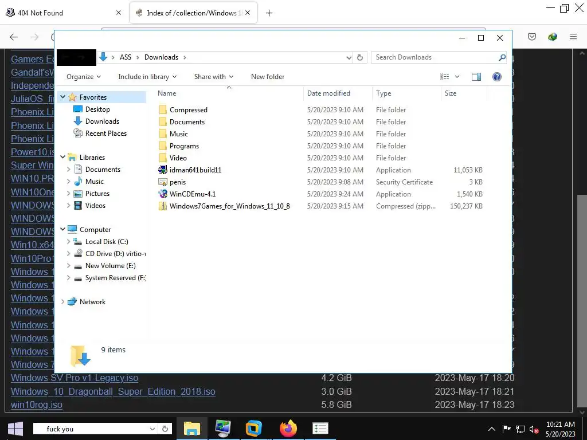Viewport: 587px width, 440px height.
Task: Open Firefox from the taskbar
Action: tap(288, 429)
